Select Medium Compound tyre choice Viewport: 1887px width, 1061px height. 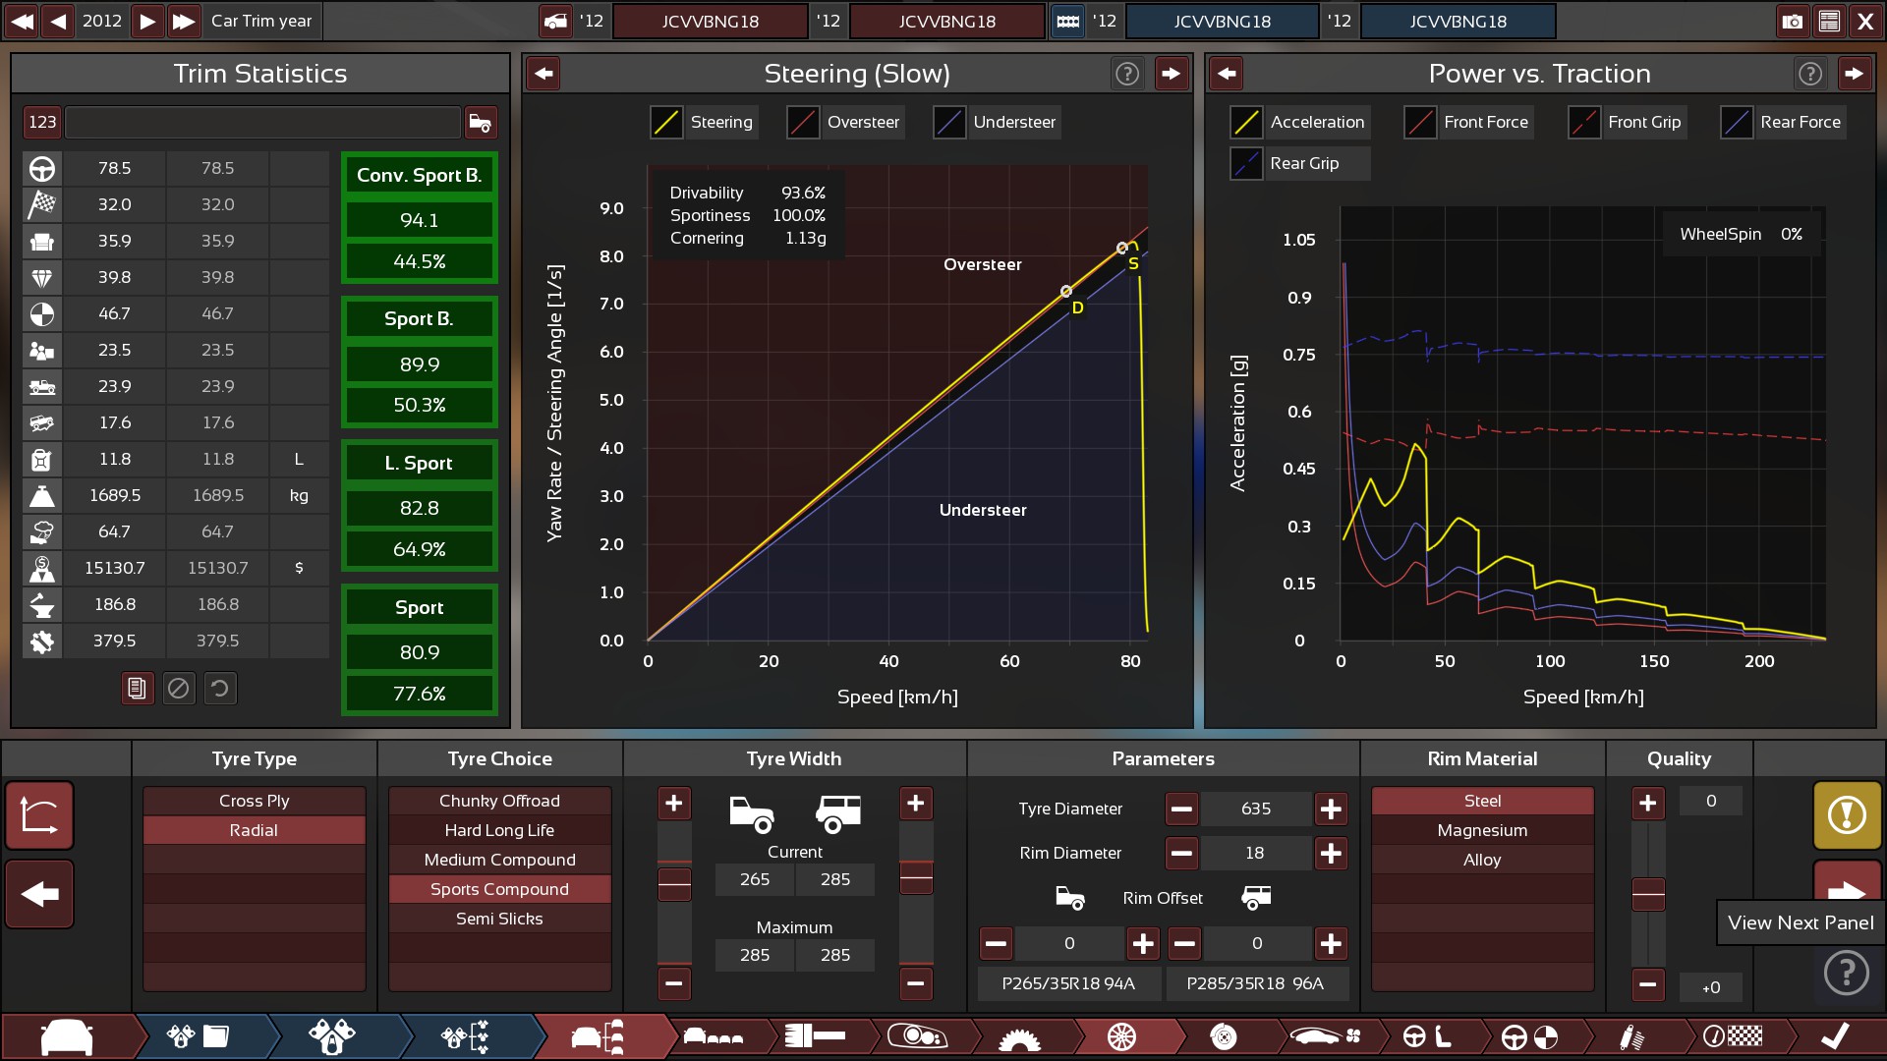pos(499,860)
